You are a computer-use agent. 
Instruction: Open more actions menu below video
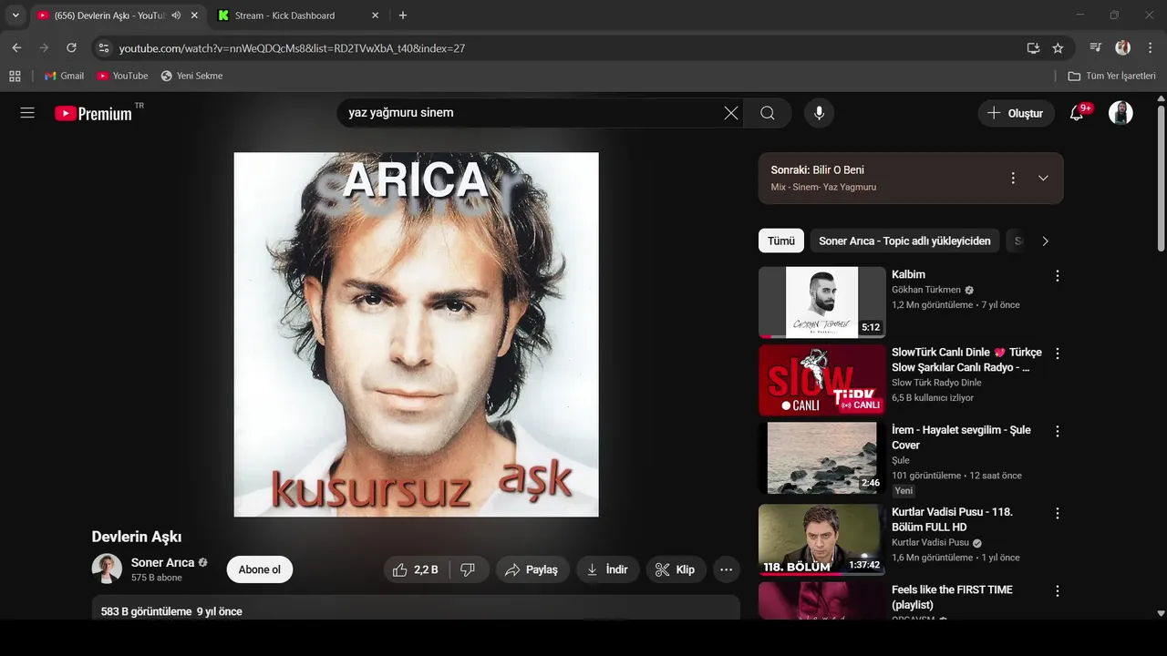coord(726,569)
